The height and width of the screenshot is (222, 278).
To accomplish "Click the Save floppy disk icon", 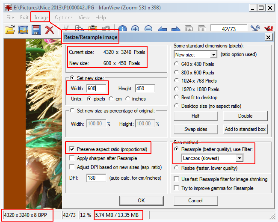I will pyautogui.click(x=36, y=30).
